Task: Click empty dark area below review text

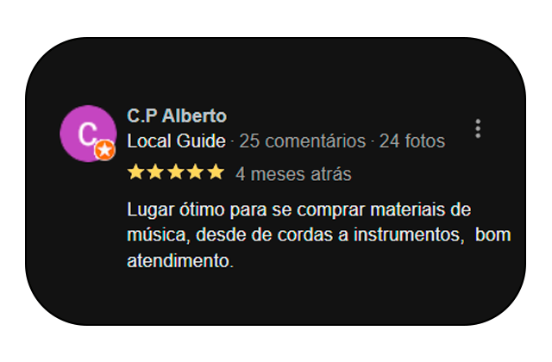Action: (x=274, y=299)
